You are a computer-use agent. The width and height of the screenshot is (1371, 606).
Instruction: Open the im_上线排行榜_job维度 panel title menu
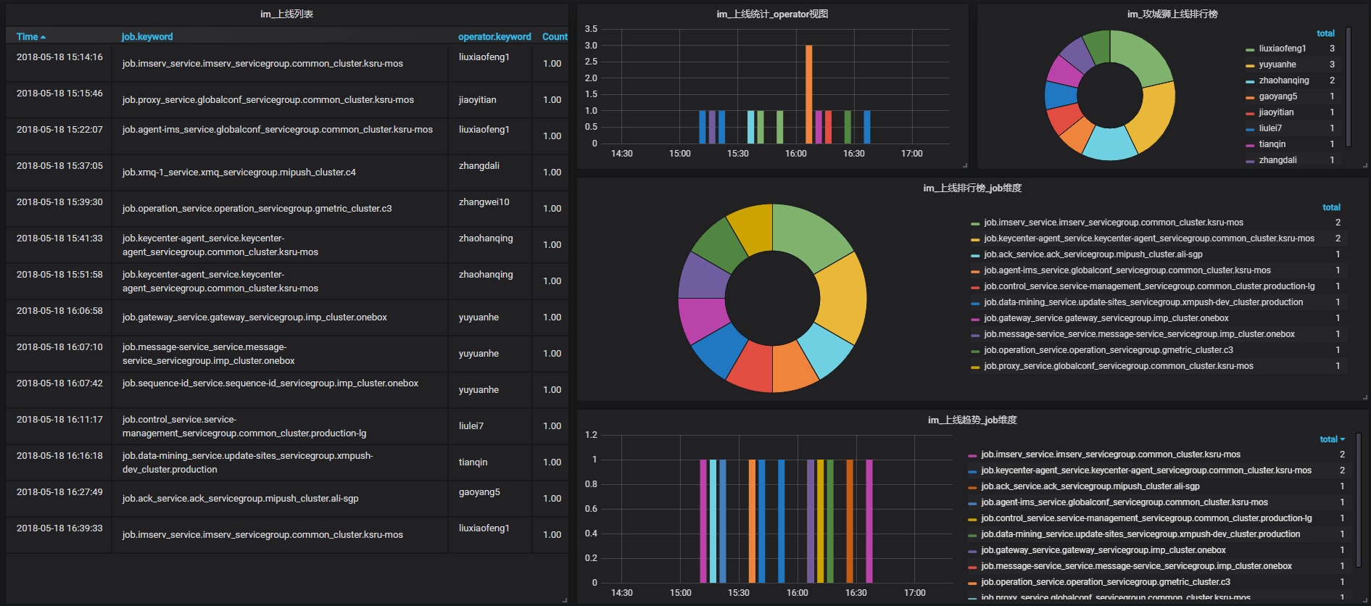972,188
